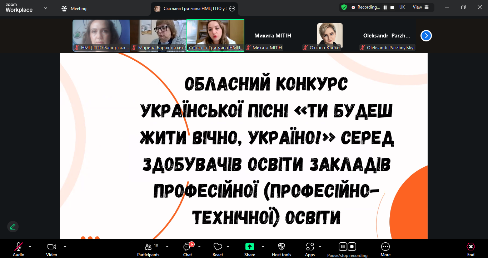
Task: Open the Apps panel
Action: (310, 249)
